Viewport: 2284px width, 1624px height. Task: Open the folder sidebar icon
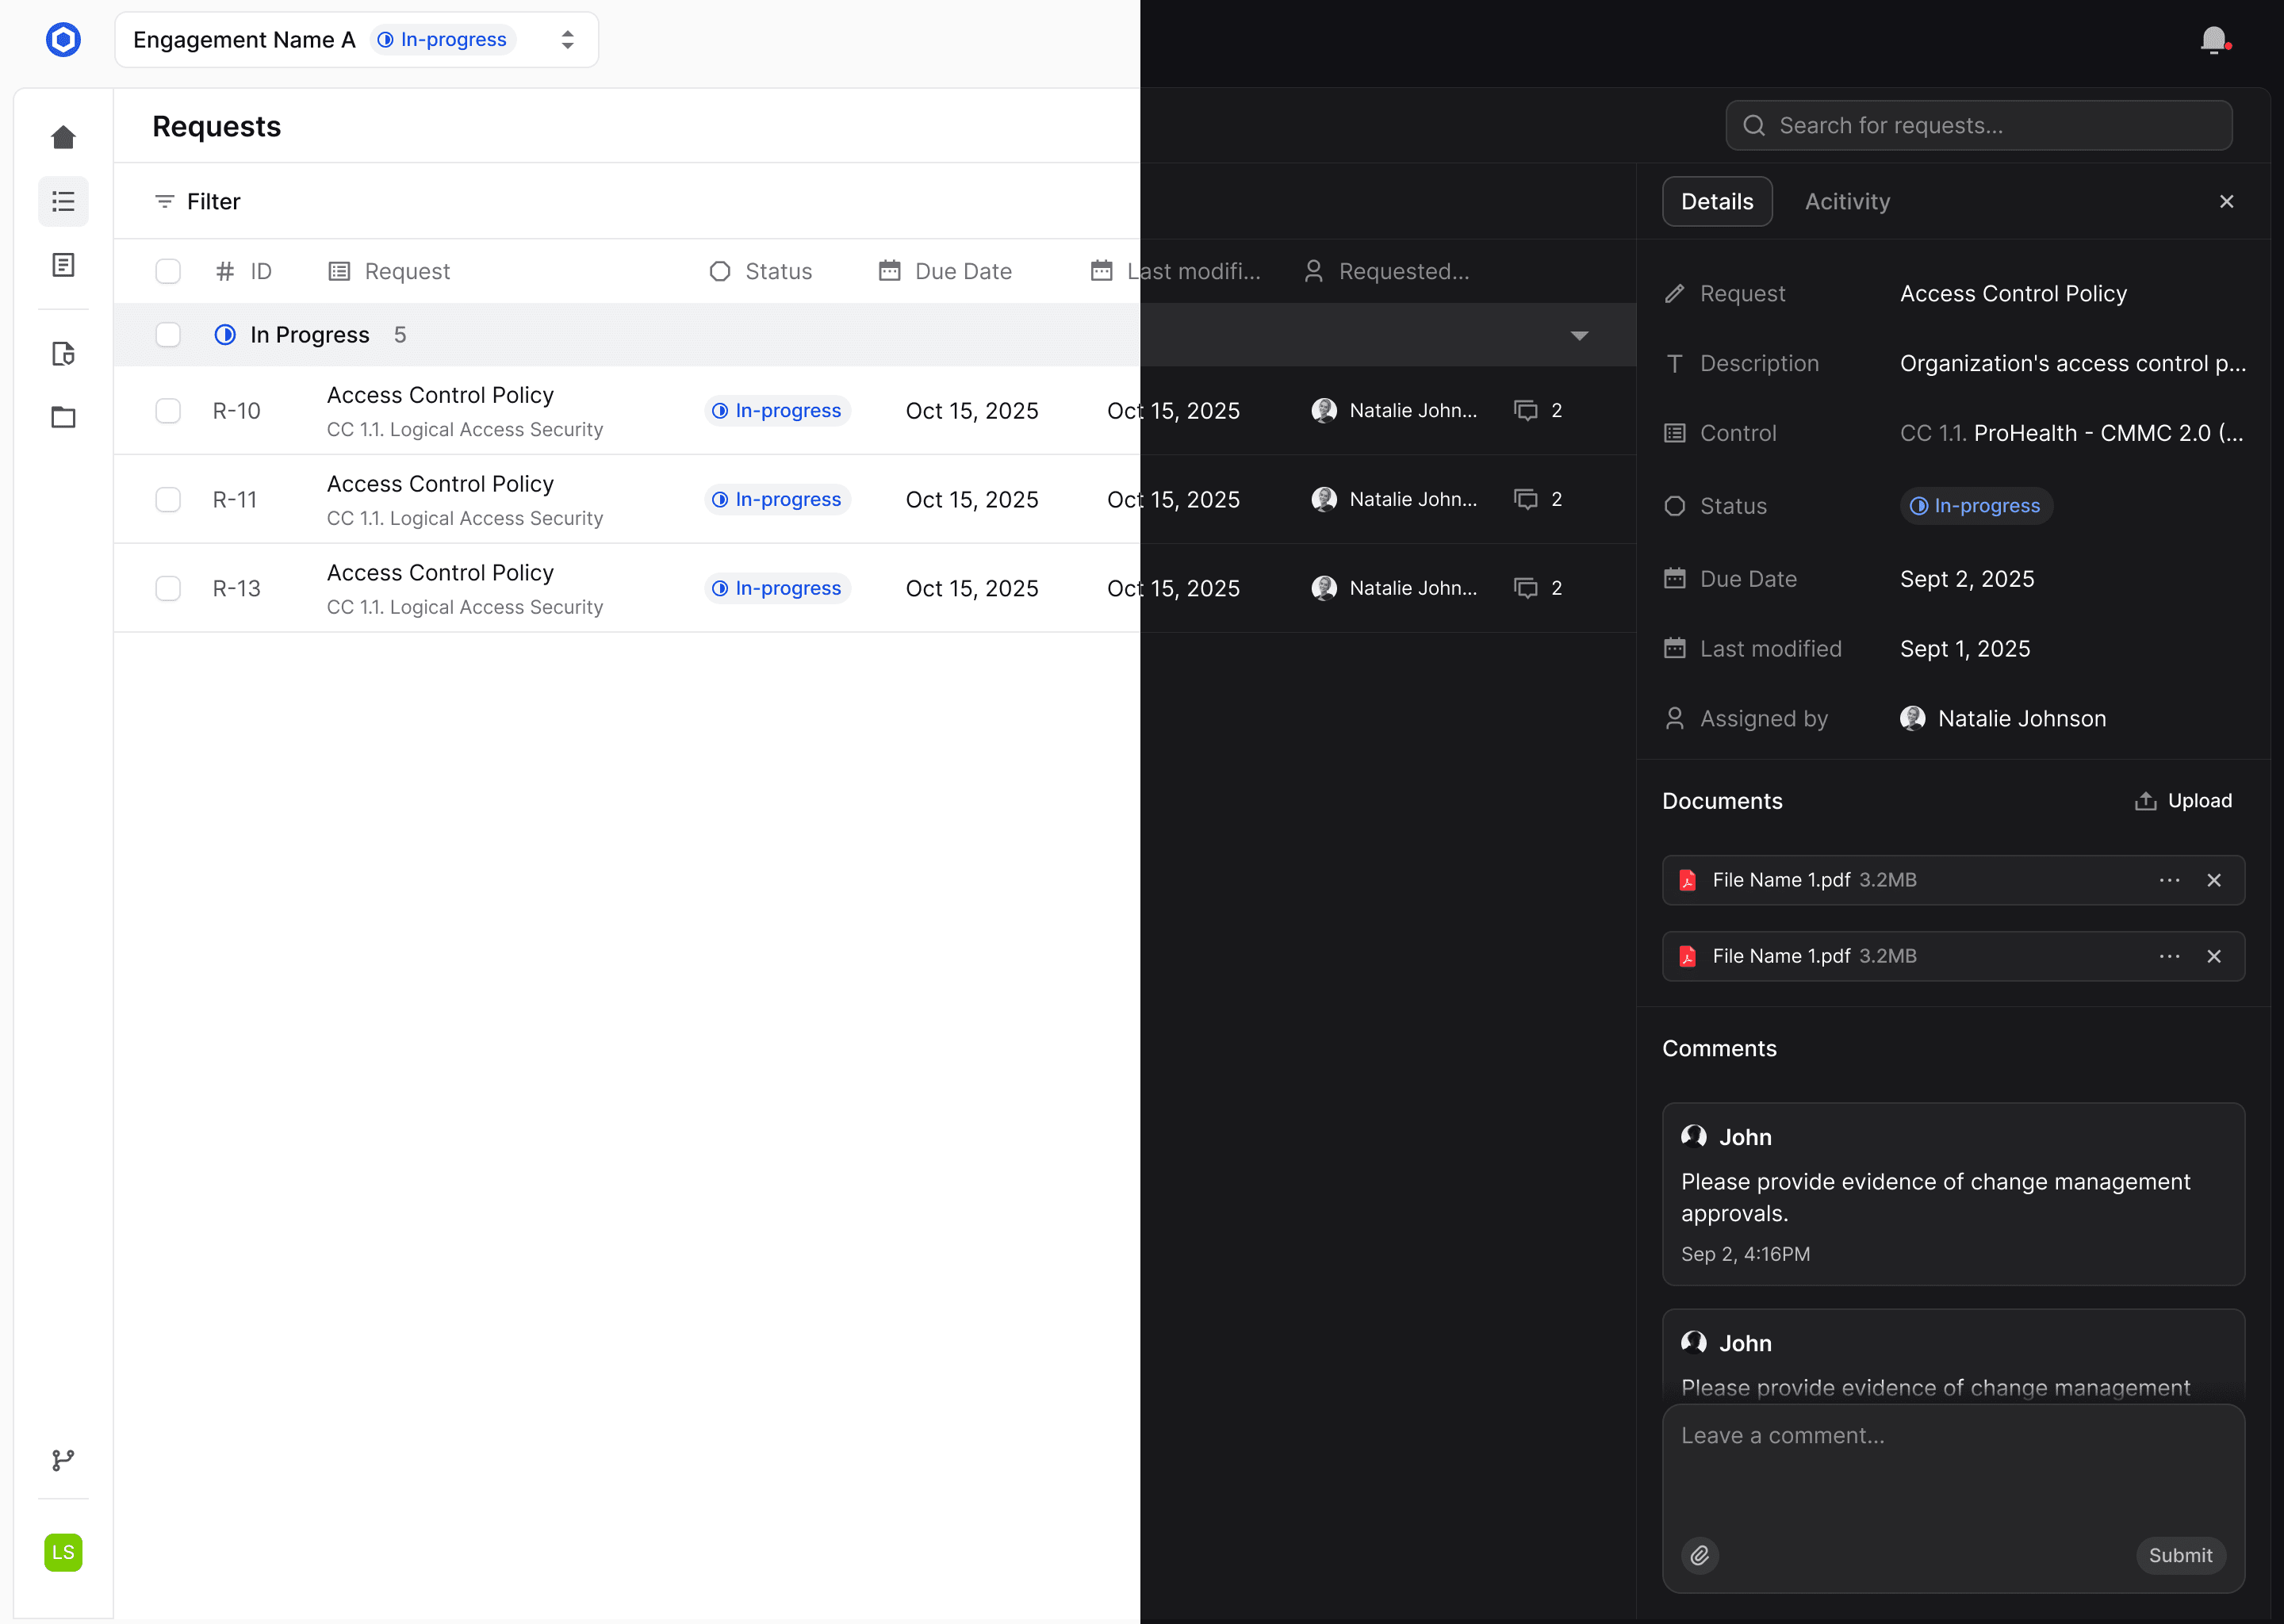(63, 417)
